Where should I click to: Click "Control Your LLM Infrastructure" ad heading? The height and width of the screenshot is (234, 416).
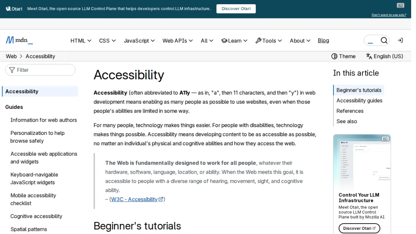[x=359, y=198]
